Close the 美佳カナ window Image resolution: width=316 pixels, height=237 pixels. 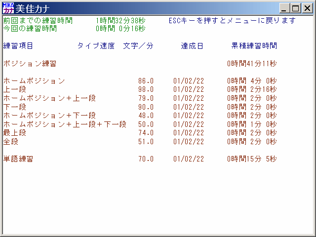click(x=308, y=8)
